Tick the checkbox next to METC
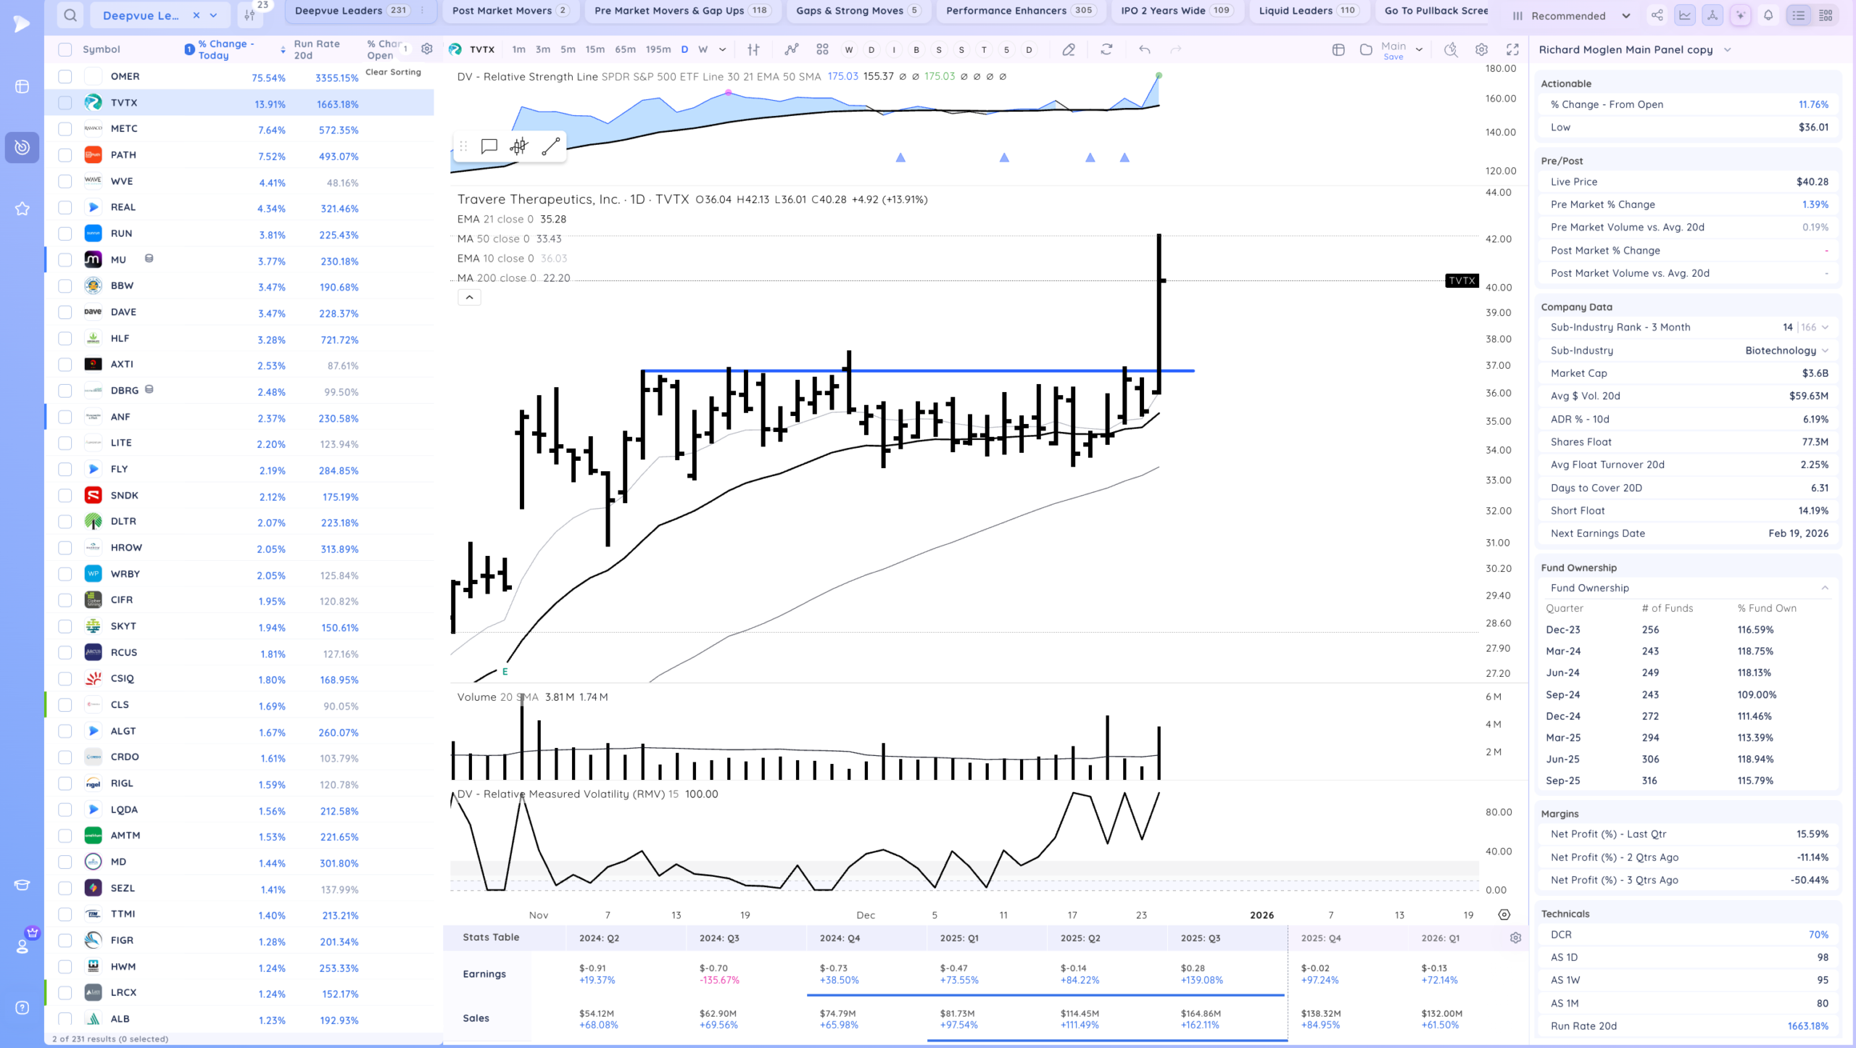This screenshot has width=1856, height=1048. point(65,129)
